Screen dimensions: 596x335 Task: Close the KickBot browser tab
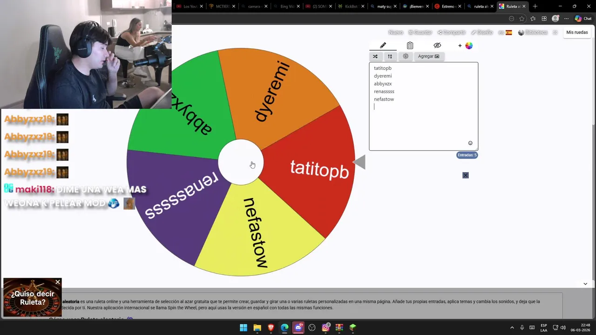(x=363, y=7)
